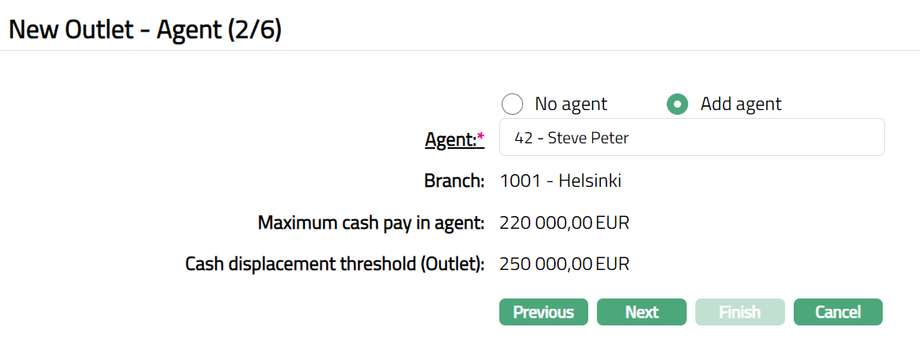Click EUR beside the 250 000,00 amount

(x=613, y=264)
